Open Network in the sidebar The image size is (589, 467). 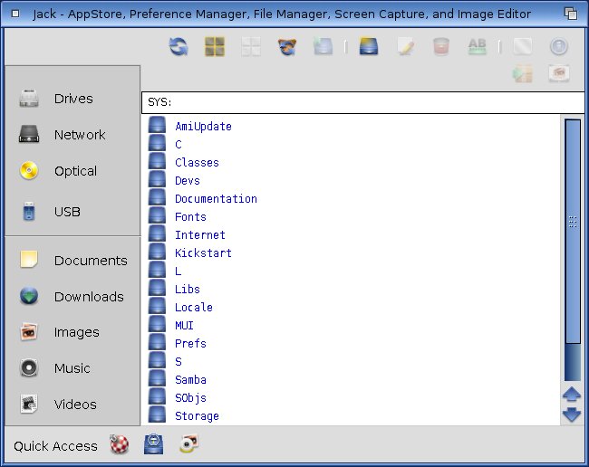coord(63,135)
